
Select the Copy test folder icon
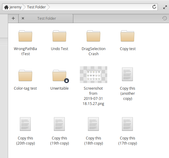click(x=127, y=36)
